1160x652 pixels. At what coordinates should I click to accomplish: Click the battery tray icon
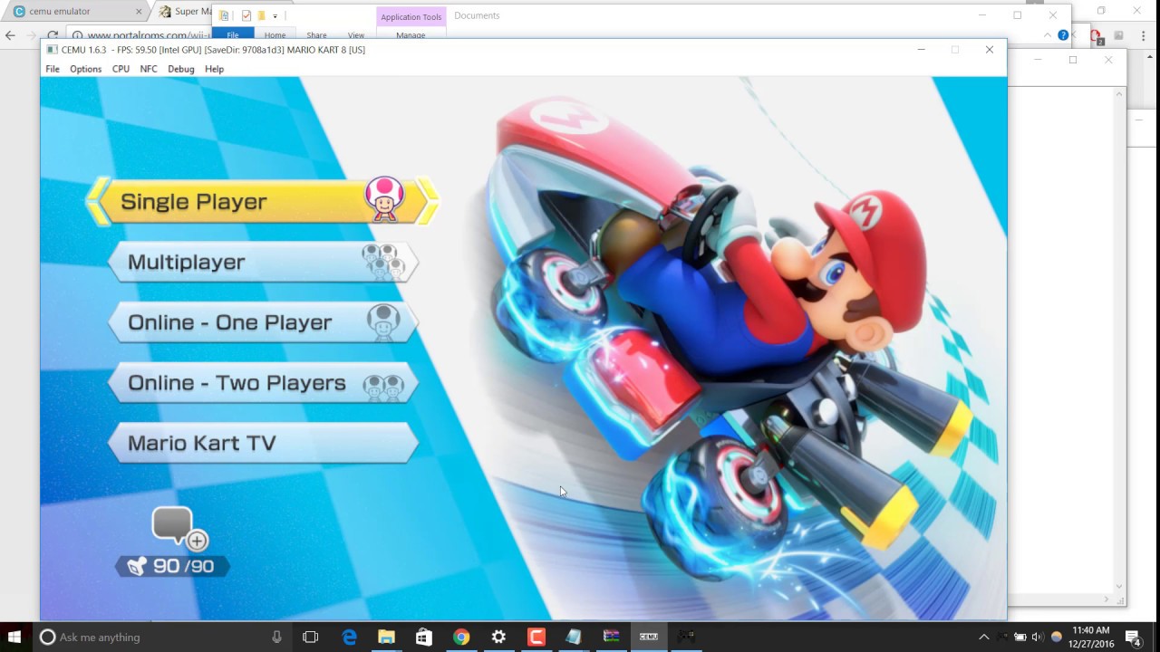(x=1020, y=637)
